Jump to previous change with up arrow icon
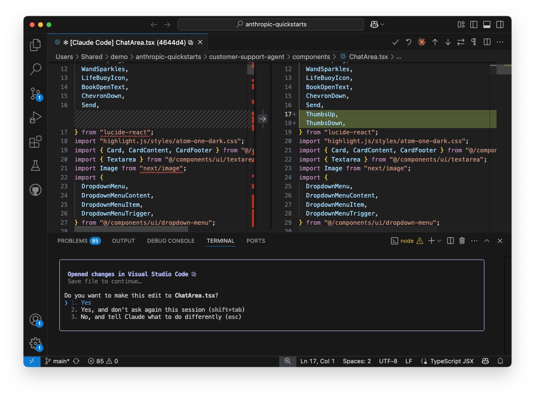535x398 pixels. [x=435, y=42]
